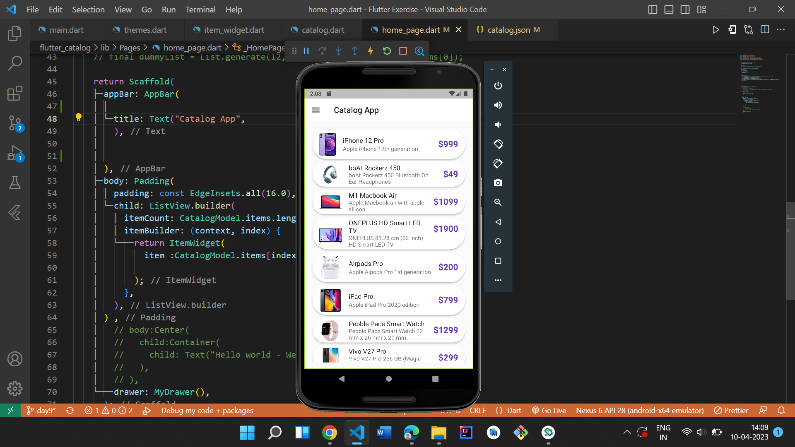Open the Testing view in the sidebar

[x=15, y=183]
